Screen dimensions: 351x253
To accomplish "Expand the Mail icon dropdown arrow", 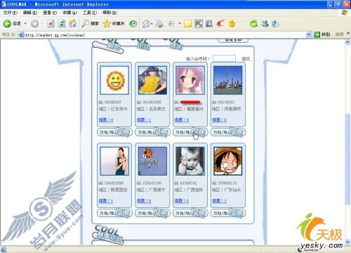I will click(x=152, y=23).
